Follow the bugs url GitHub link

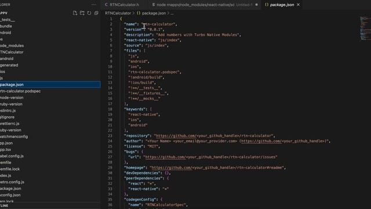tap(165, 157)
